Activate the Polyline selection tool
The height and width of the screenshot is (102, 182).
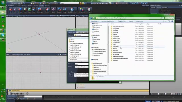pos(47,10)
